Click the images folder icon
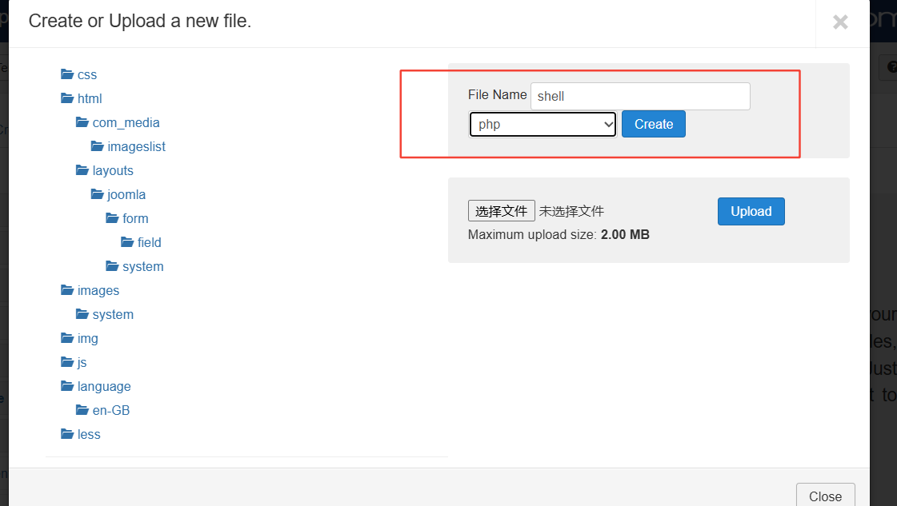This screenshot has width=897, height=506. click(x=67, y=290)
